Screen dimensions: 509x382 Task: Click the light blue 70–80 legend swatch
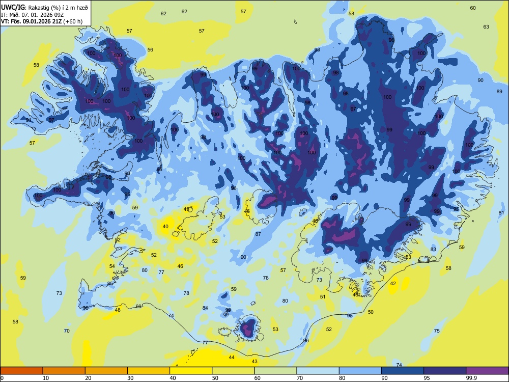click(x=318, y=371)
